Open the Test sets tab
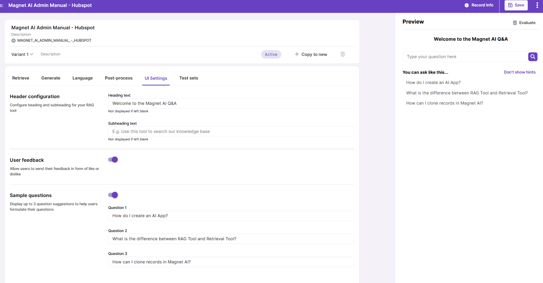The height and width of the screenshot is (283, 543). (x=188, y=78)
